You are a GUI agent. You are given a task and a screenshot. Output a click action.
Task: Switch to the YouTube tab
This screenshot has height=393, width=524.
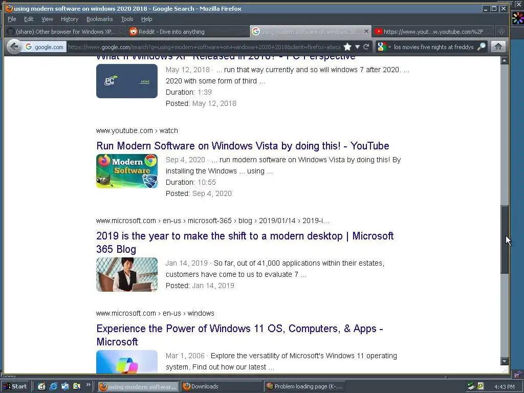[433, 32]
